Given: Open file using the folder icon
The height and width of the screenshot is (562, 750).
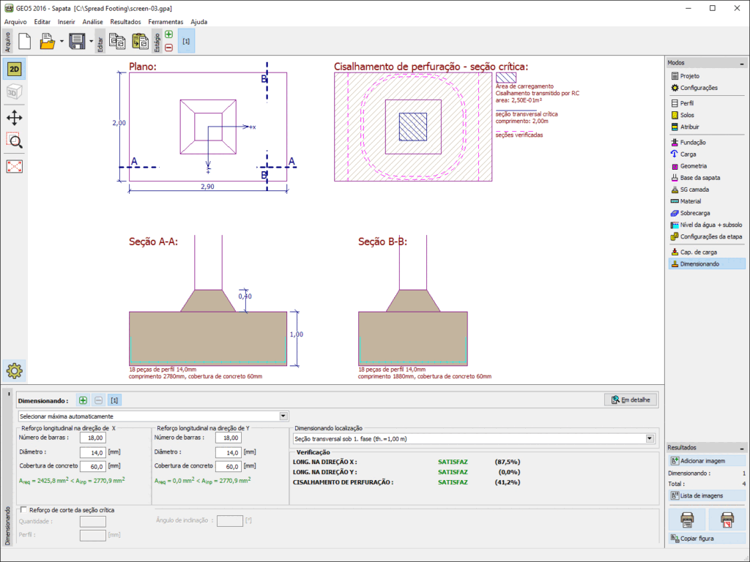Looking at the screenshot, I should pyautogui.click(x=47, y=42).
